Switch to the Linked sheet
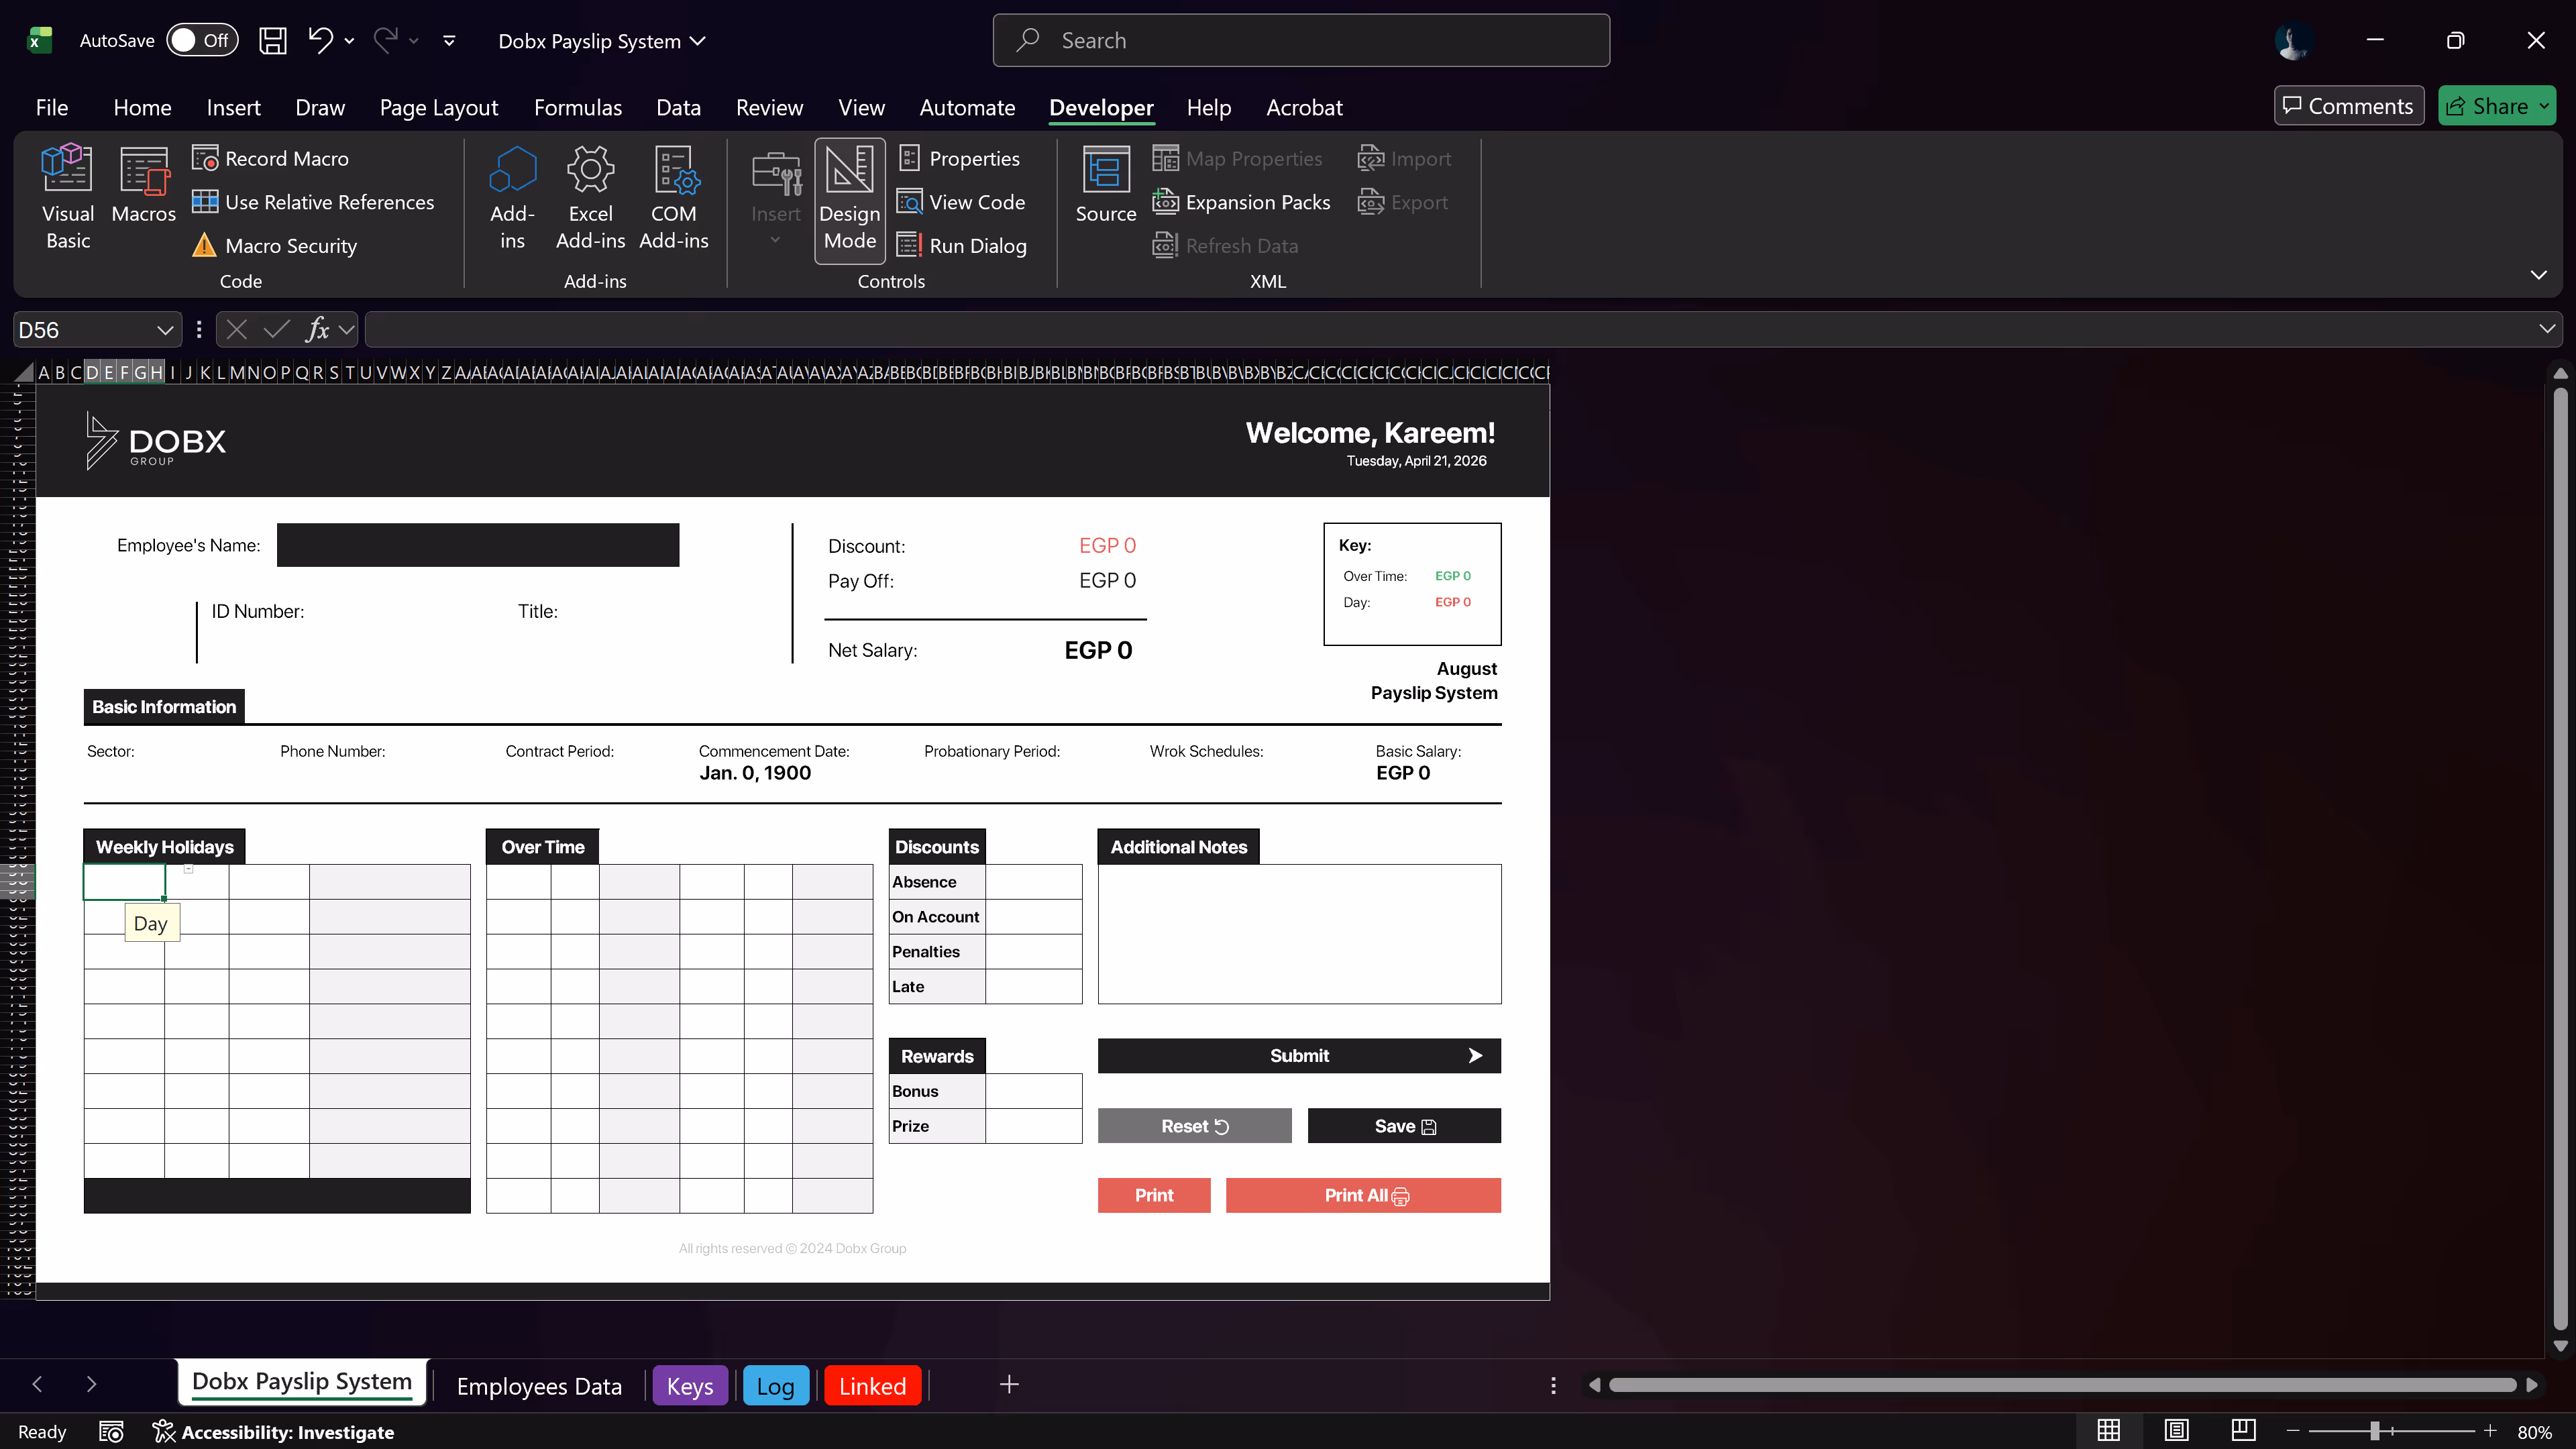Screen dimensions: 2576x1449 872,1386
